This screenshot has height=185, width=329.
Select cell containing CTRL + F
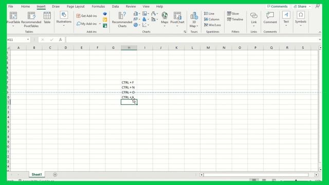pyautogui.click(x=129, y=82)
